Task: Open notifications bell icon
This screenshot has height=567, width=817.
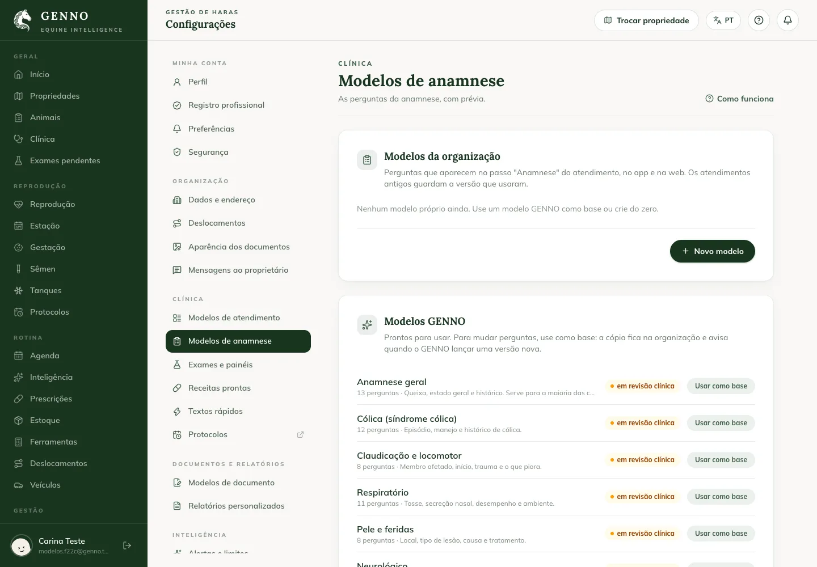Action: coord(787,20)
